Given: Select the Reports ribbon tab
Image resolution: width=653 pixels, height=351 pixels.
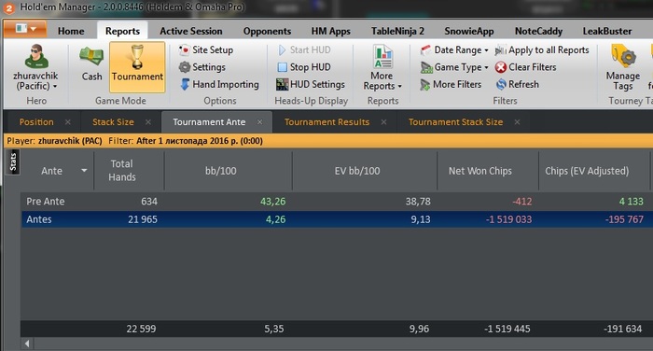Looking at the screenshot, I should [122, 31].
